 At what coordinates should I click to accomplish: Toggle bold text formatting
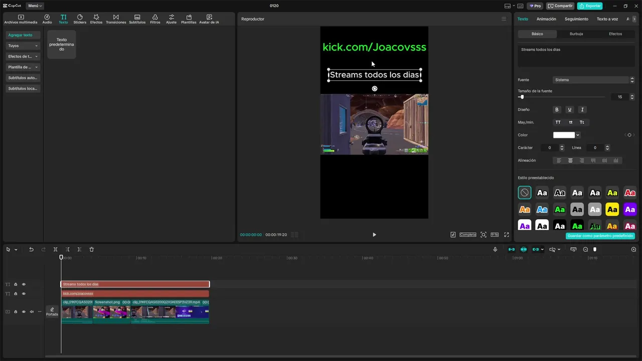pos(557,110)
